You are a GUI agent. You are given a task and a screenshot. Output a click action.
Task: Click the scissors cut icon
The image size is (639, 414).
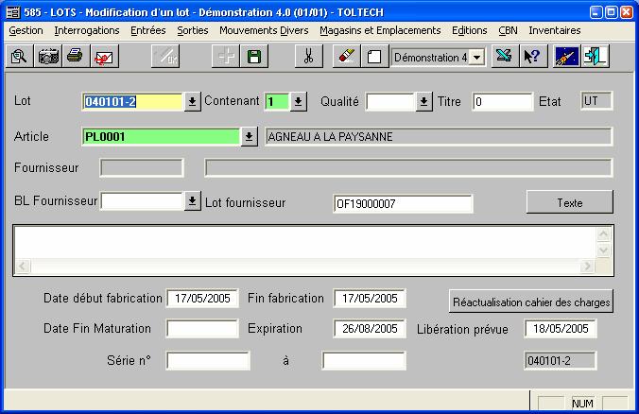click(307, 57)
